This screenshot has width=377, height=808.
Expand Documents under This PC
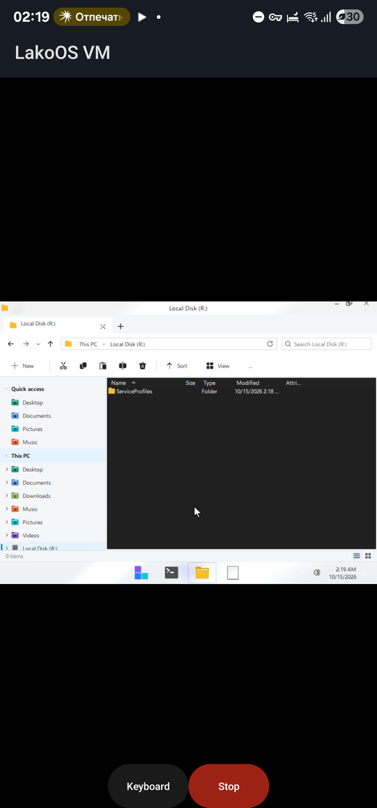7,483
